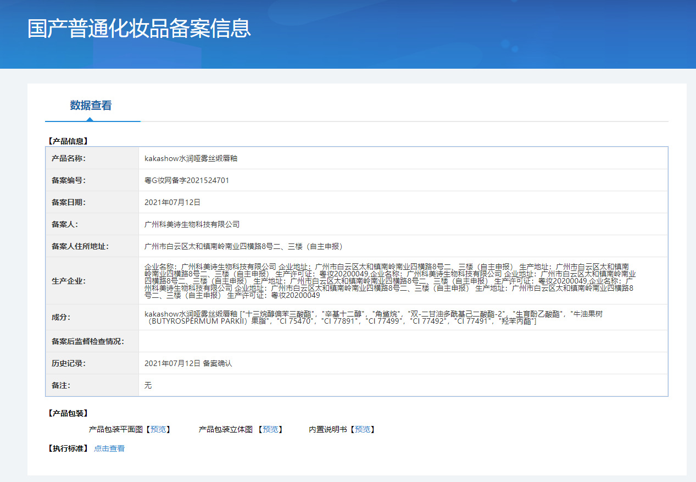Image resolution: width=696 pixels, height=482 pixels.
Task: Click the 【执行标准】 section label
Action: (68, 448)
